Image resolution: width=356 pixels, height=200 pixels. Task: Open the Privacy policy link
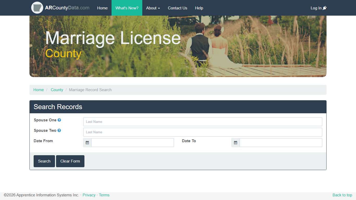[x=89, y=195]
